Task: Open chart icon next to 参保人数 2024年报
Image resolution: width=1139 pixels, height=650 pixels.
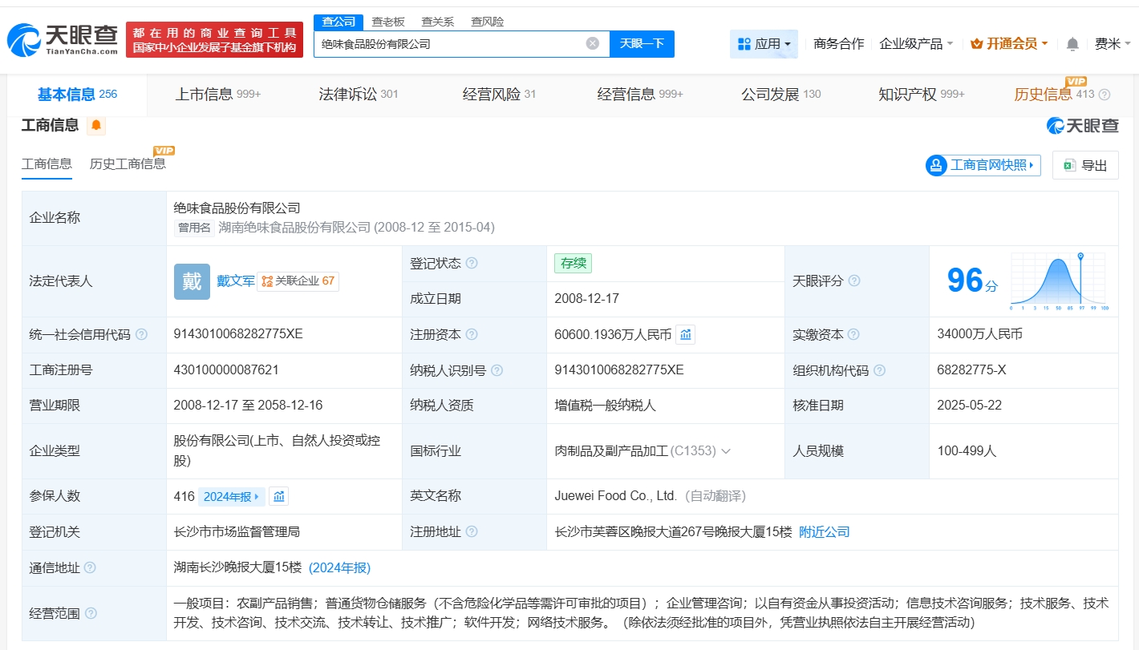Action: click(x=278, y=496)
